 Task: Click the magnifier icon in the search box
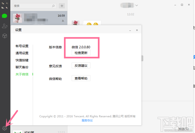click(x=53, y=6)
